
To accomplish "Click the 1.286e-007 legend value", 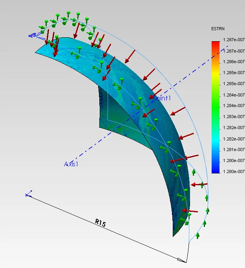I will [x=234, y=62].
